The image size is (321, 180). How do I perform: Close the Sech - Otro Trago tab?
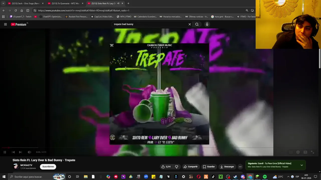pyautogui.click(x=43, y=3)
